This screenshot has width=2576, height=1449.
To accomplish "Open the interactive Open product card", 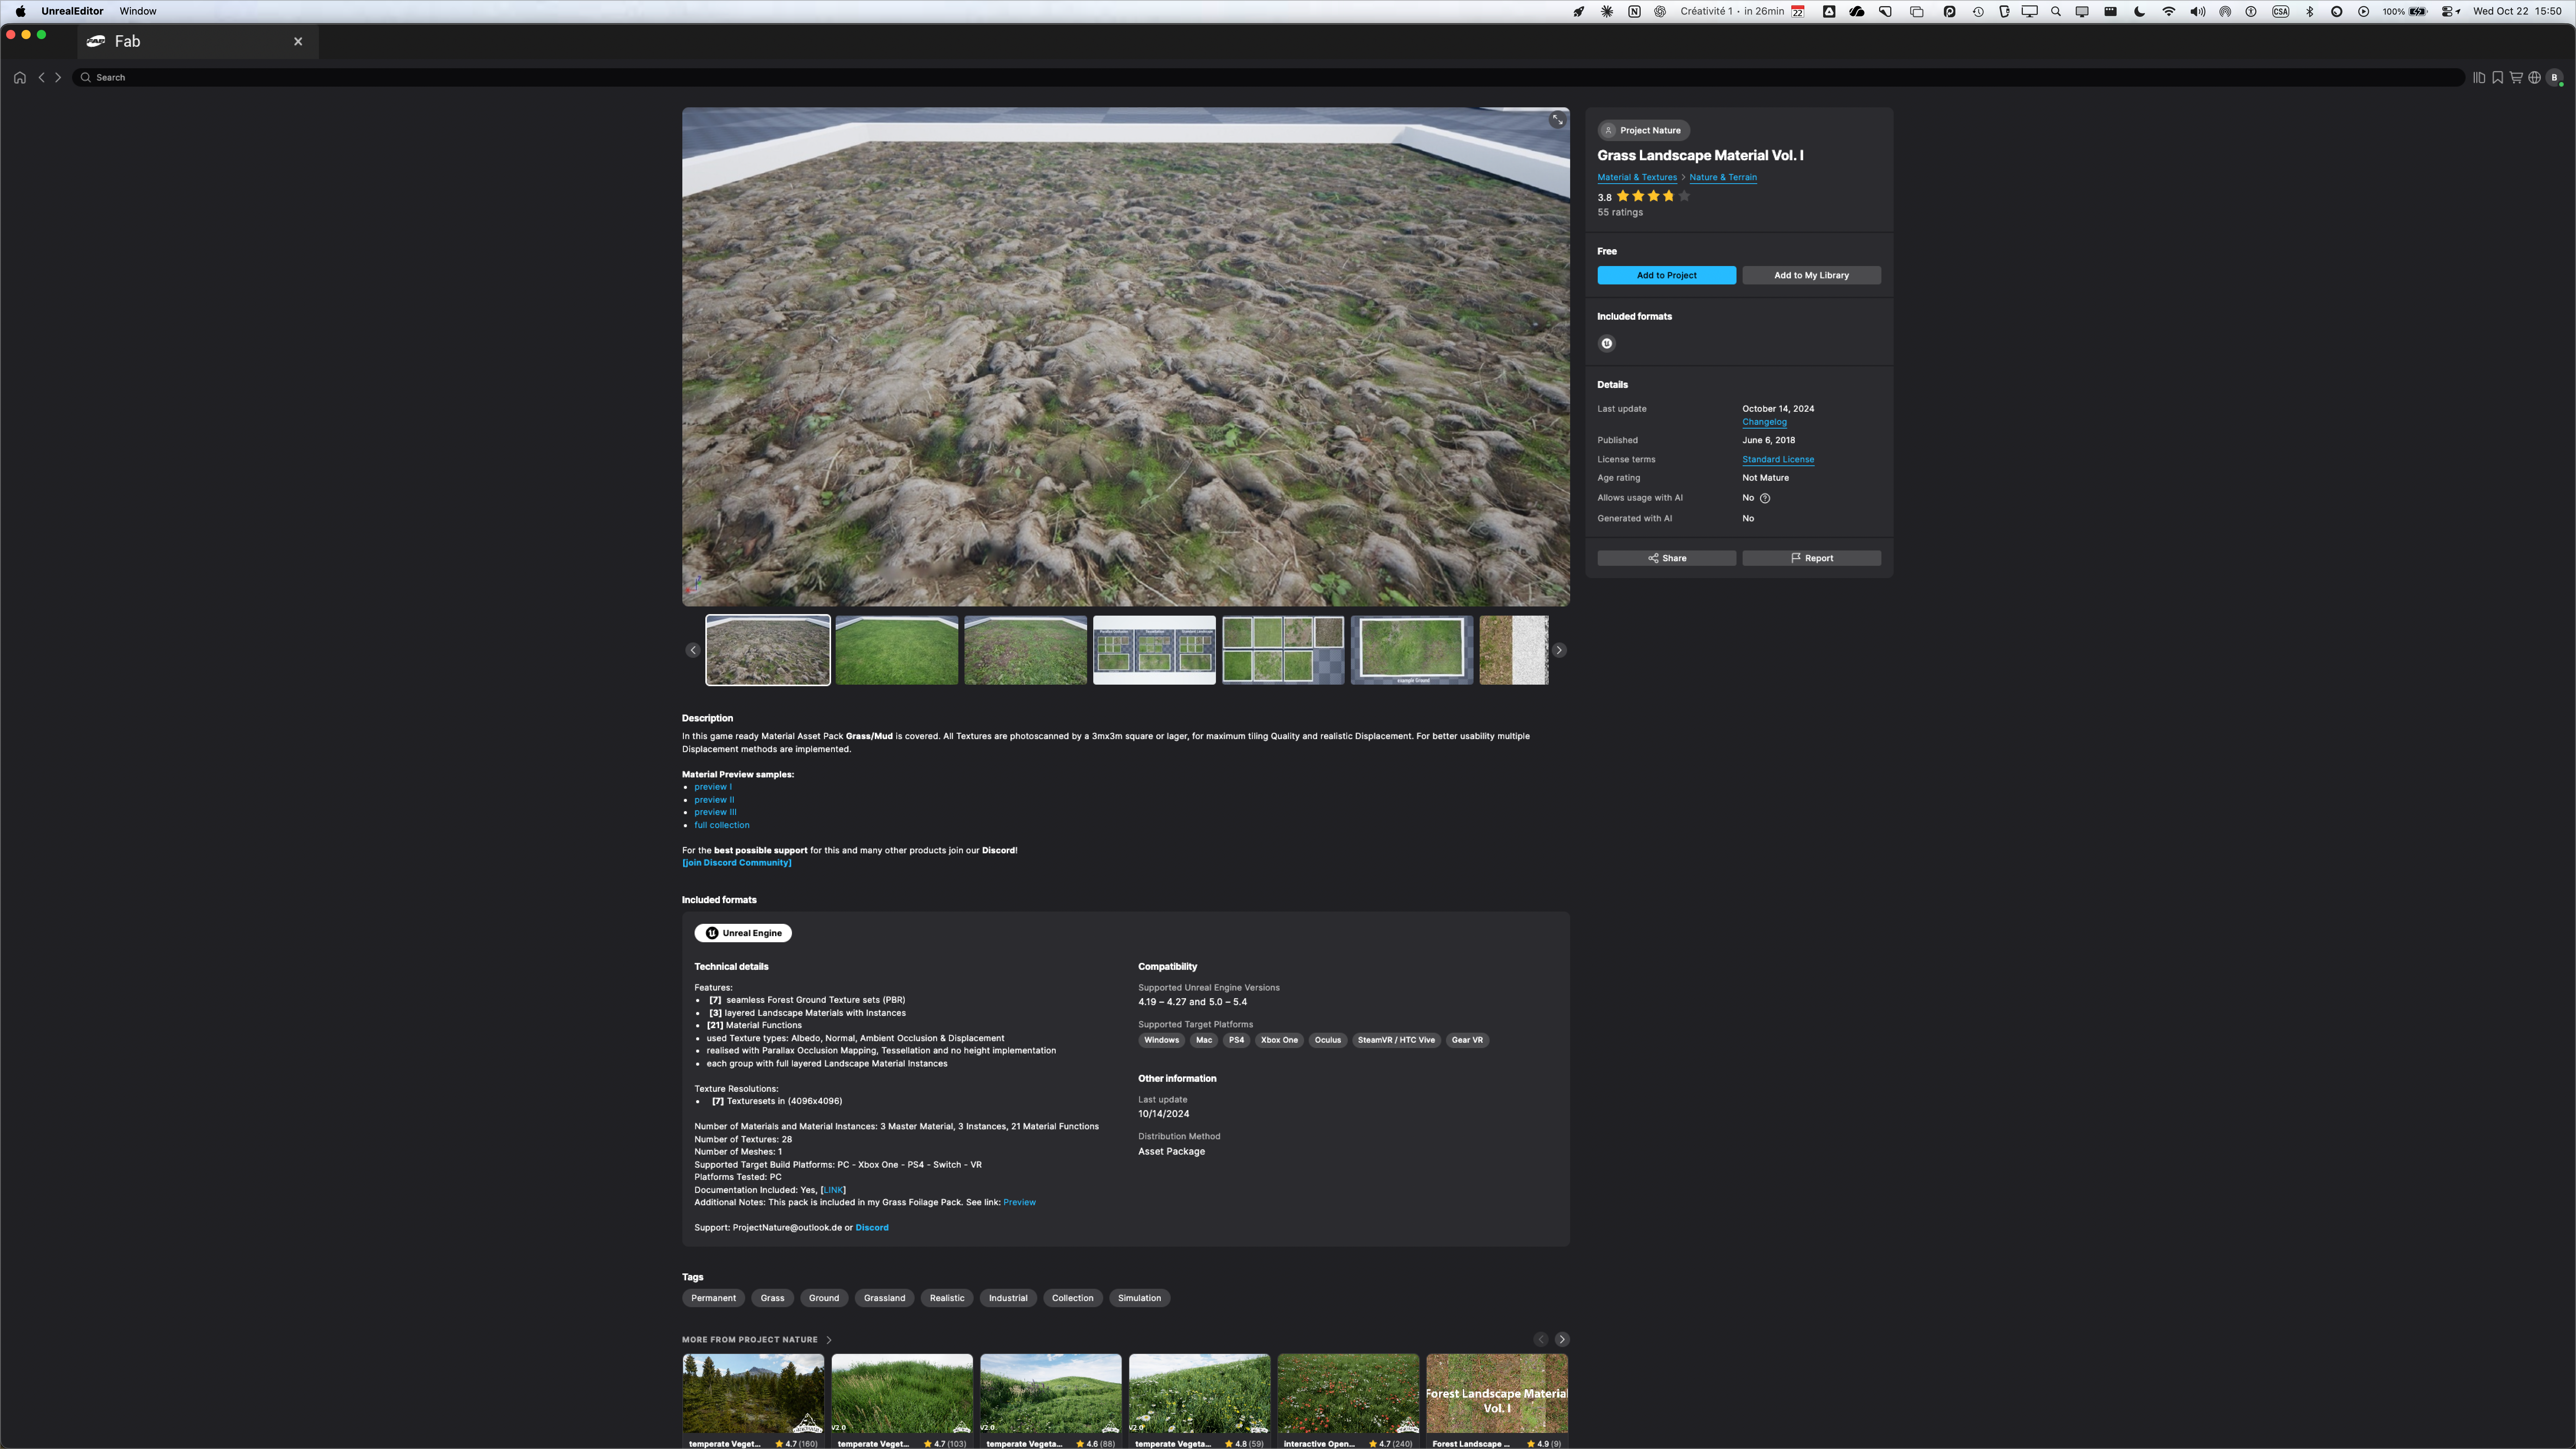I will pos(1348,1401).
